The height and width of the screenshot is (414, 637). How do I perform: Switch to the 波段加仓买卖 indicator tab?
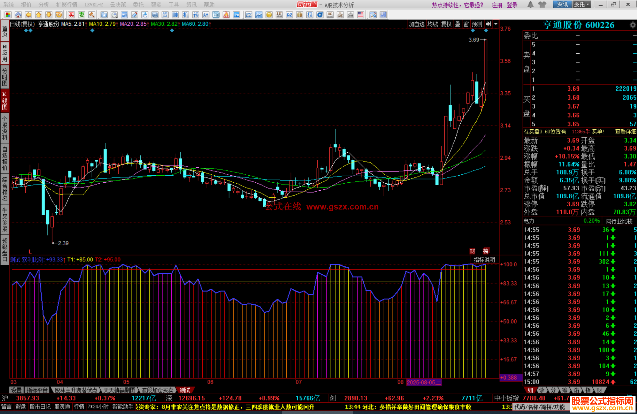(x=157, y=390)
